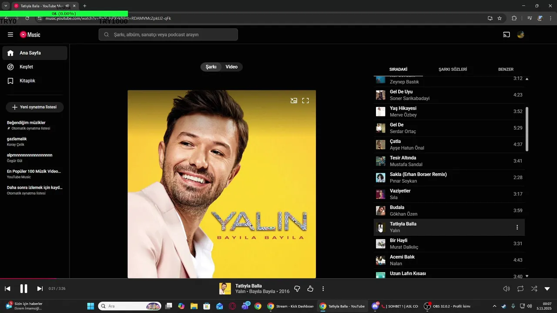Play Gel De by Serdar Ortaç
The height and width of the screenshot is (313, 557).
[449, 128]
